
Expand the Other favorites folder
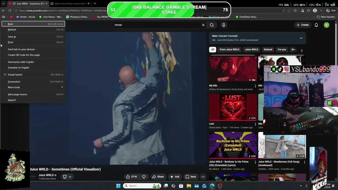(326, 17)
